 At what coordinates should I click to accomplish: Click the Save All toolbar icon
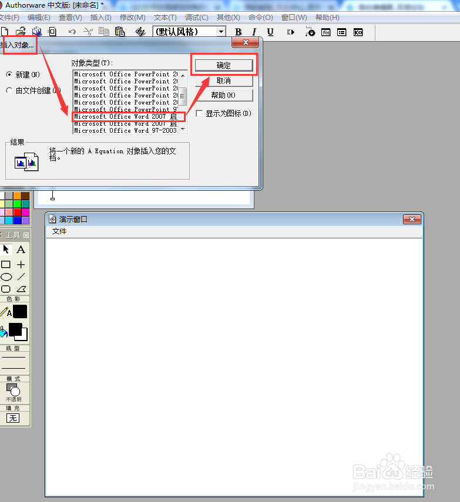(x=37, y=32)
